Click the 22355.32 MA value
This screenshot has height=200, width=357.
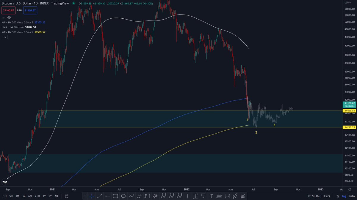pos(40,23)
